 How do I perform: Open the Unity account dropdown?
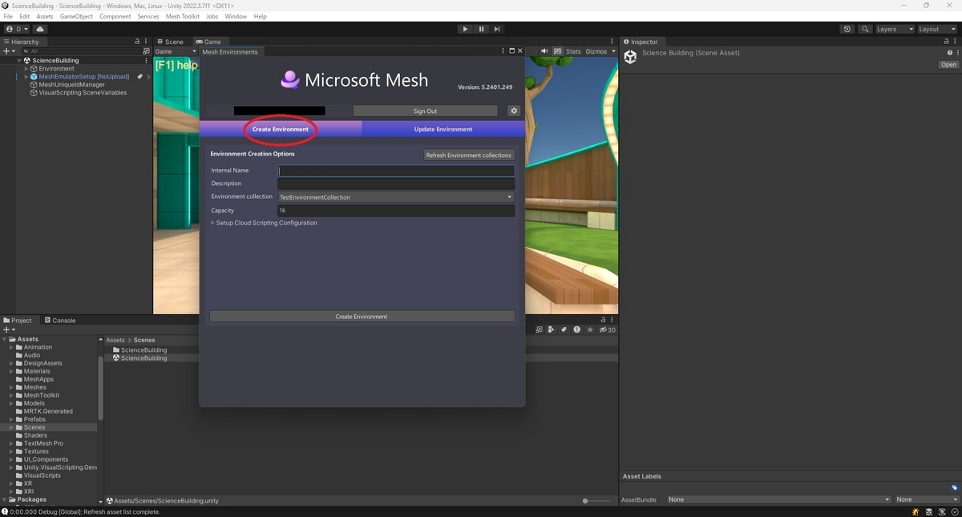point(16,29)
